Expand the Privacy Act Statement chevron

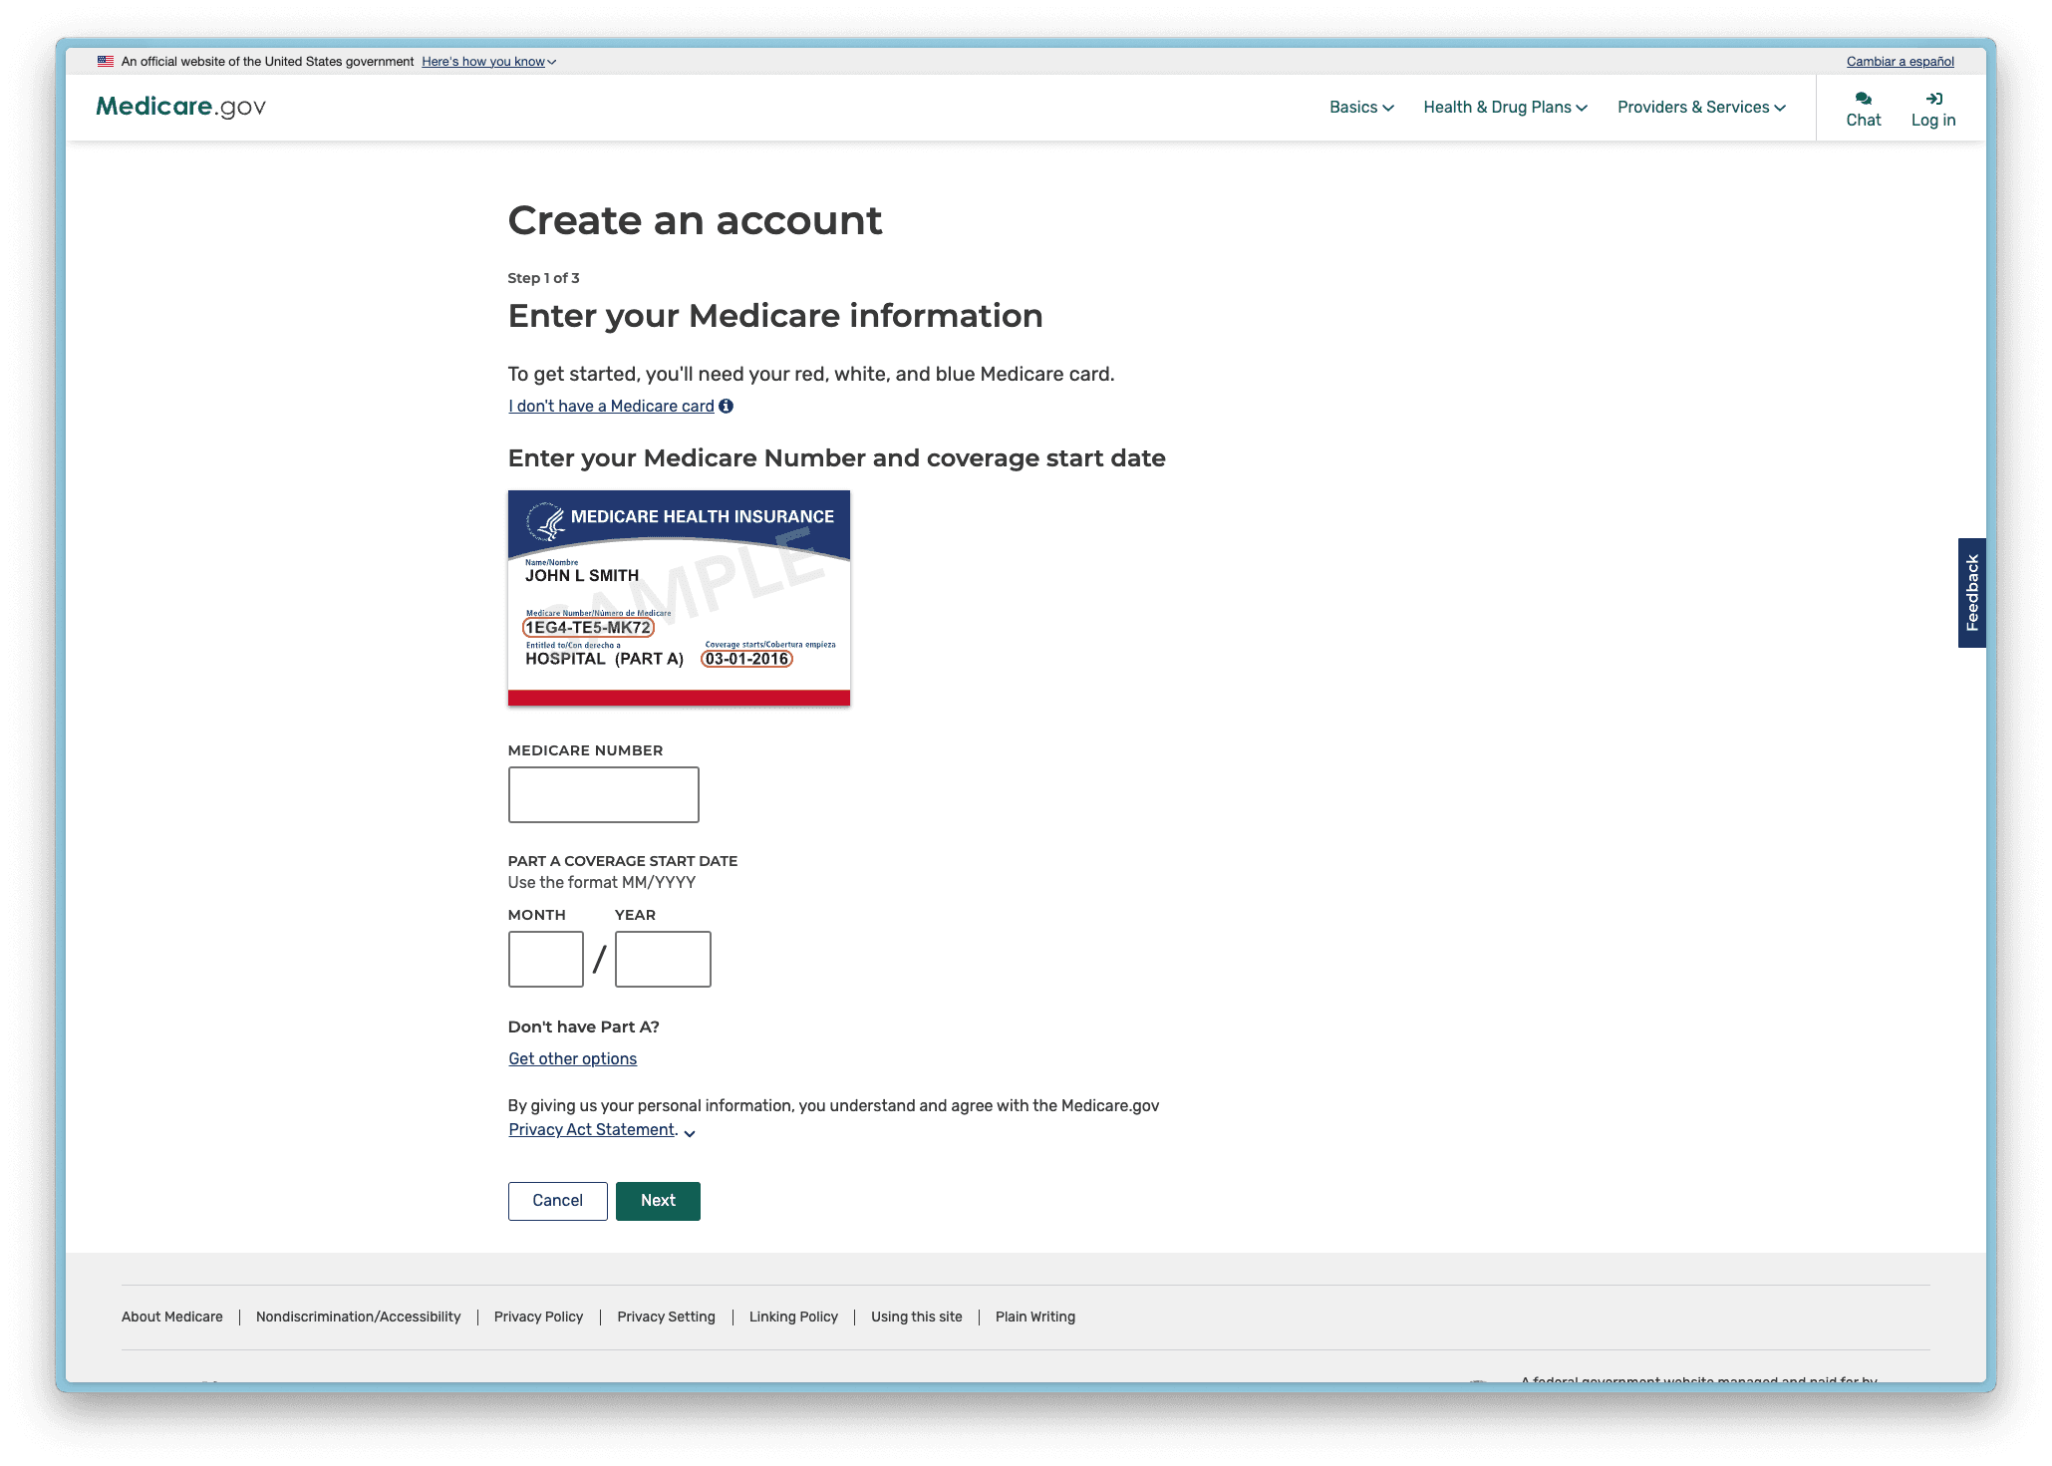pos(689,1132)
